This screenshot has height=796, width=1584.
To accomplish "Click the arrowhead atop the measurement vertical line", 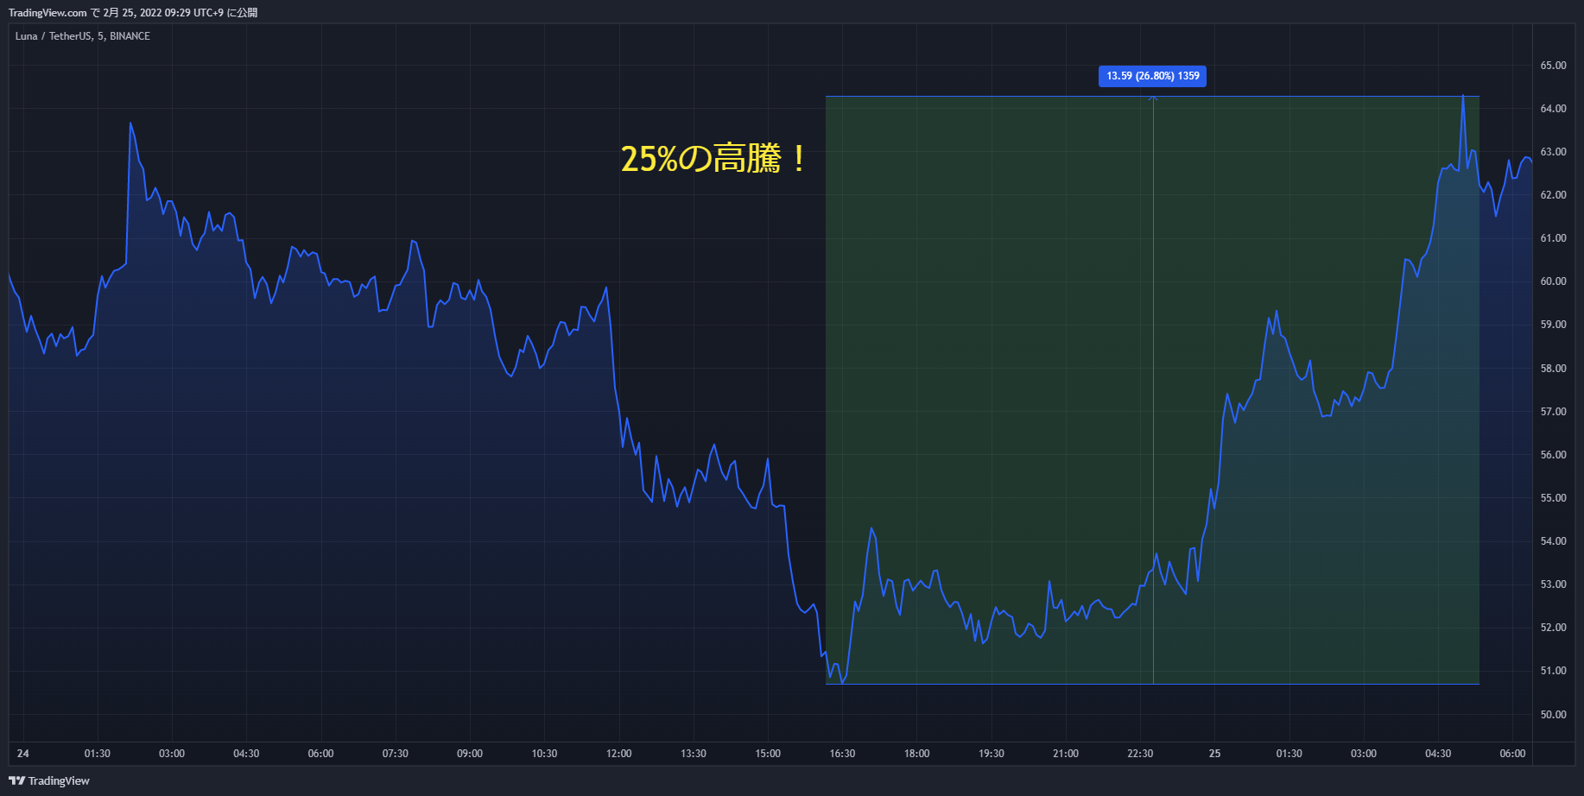I will tap(1153, 99).
